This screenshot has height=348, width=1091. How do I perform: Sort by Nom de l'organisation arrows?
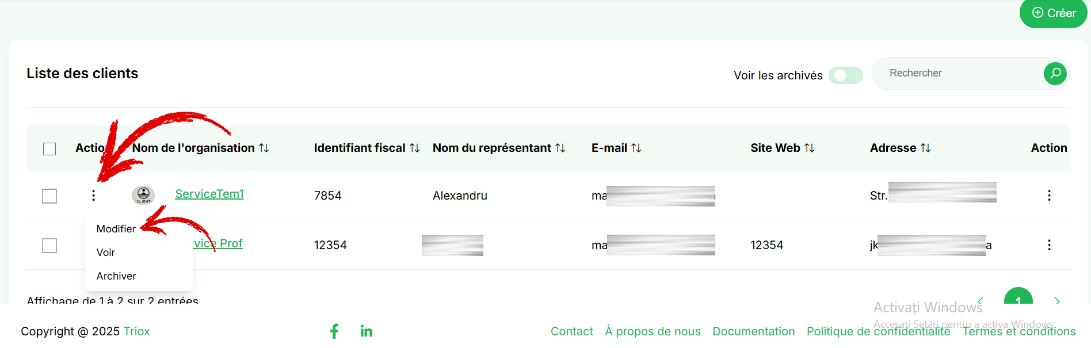pos(264,148)
